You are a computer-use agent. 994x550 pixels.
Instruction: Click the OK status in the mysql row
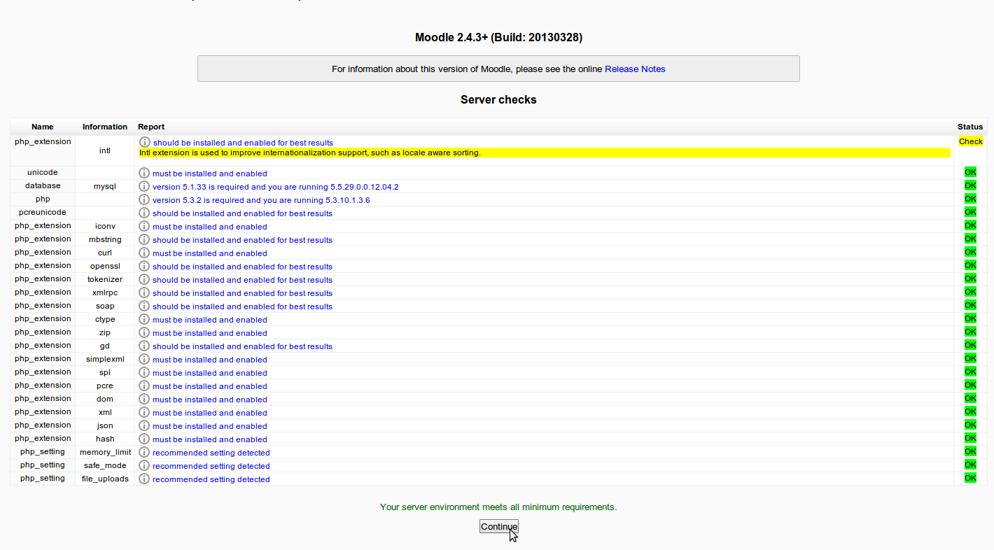970,185
